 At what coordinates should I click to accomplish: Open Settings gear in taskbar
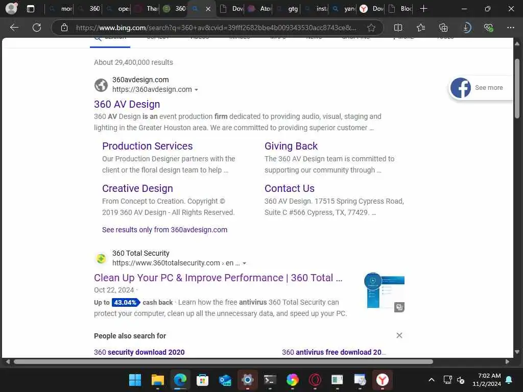[x=248, y=380]
